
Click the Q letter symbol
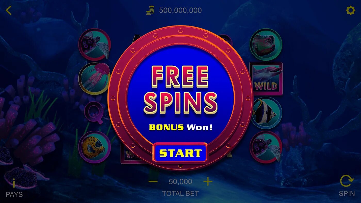tap(94, 113)
